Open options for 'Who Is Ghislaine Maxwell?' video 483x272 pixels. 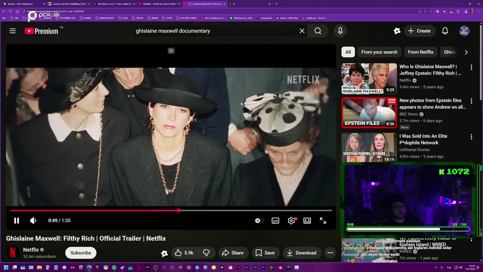pos(471,67)
